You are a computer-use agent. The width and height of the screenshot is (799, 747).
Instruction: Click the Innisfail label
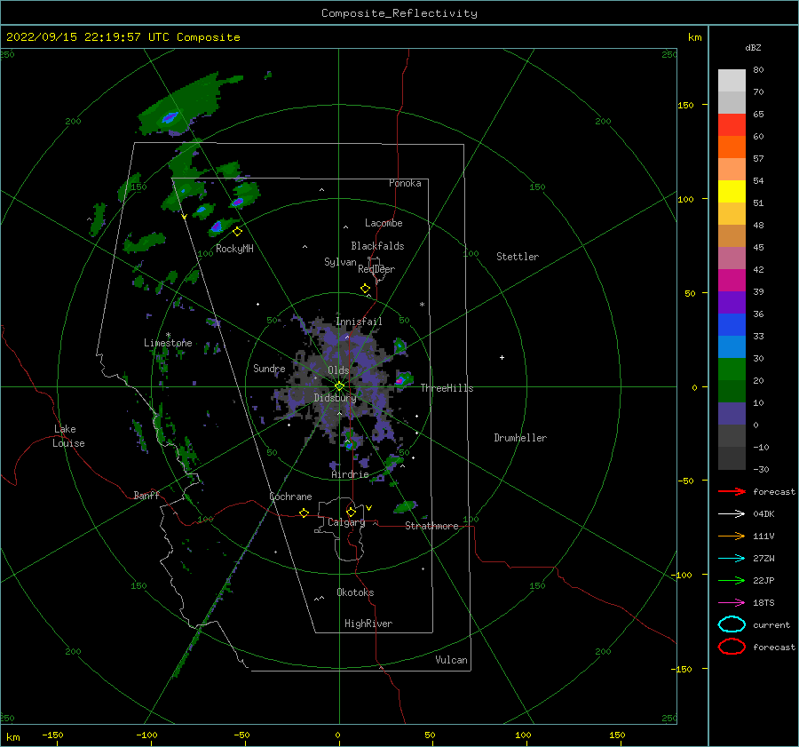(359, 322)
